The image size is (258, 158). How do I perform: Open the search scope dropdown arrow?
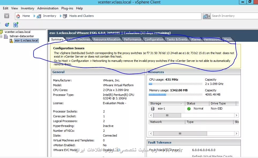coord(209,16)
